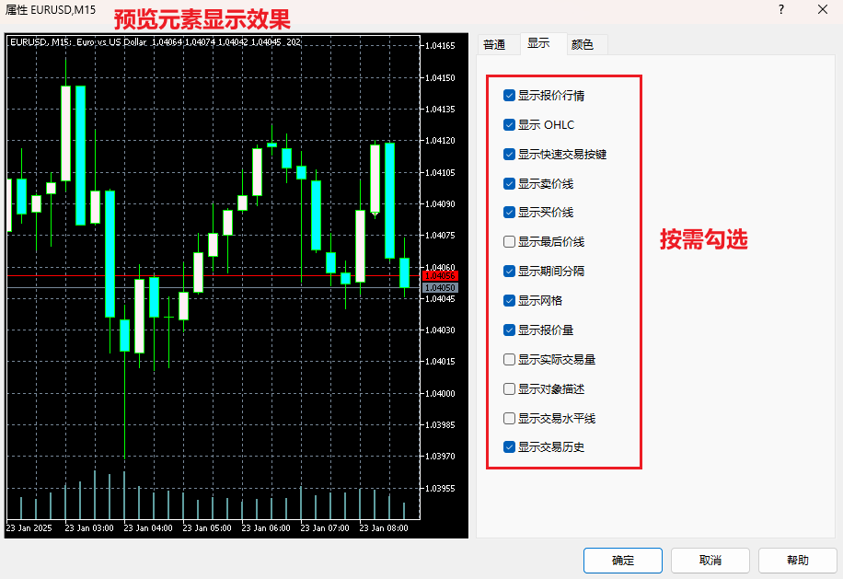Viewport: 843px width, 579px height.
Task: Switch to the 普通 tab
Action: [x=494, y=44]
